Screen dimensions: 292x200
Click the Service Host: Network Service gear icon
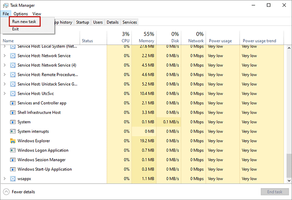(x=12, y=56)
